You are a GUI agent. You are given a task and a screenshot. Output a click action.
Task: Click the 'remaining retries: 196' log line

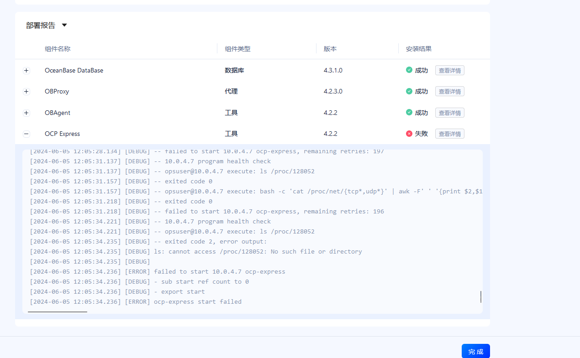click(207, 211)
